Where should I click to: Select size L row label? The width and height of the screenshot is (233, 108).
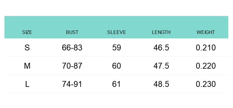[27, 84]
